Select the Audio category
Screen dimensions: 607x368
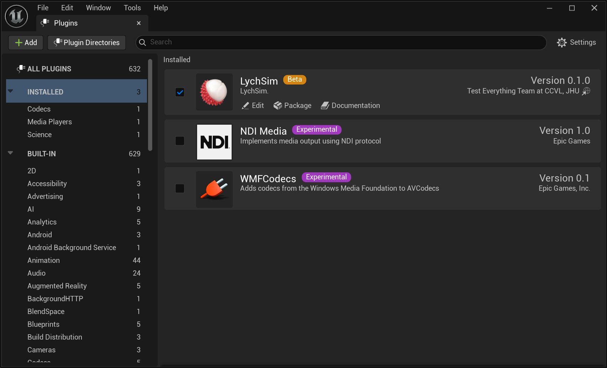[76, 273]
